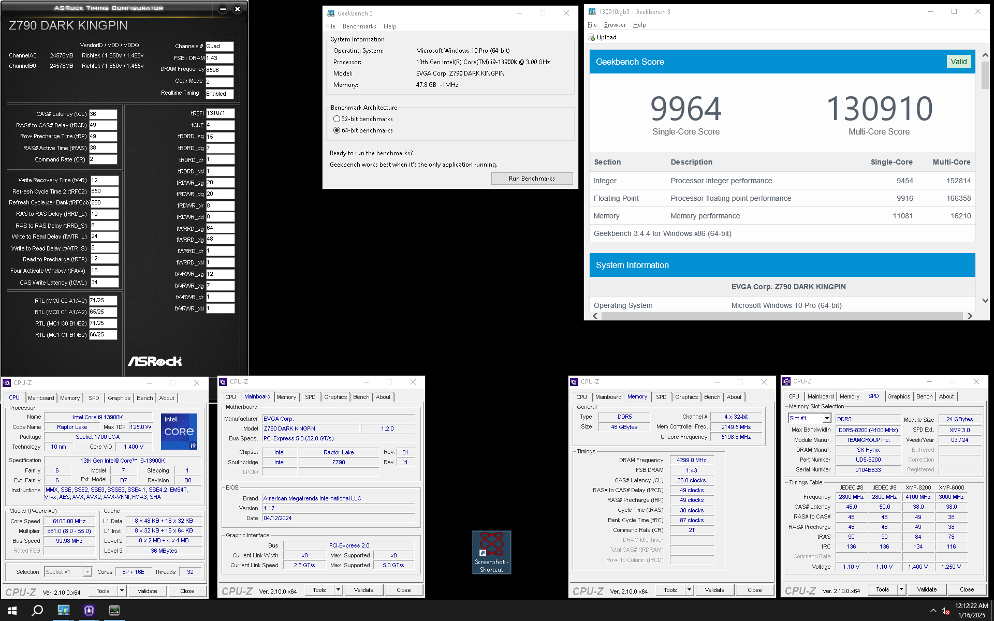Click the BIOS date 04/12/2024 value
994x621 pixels.
[338, 518]
